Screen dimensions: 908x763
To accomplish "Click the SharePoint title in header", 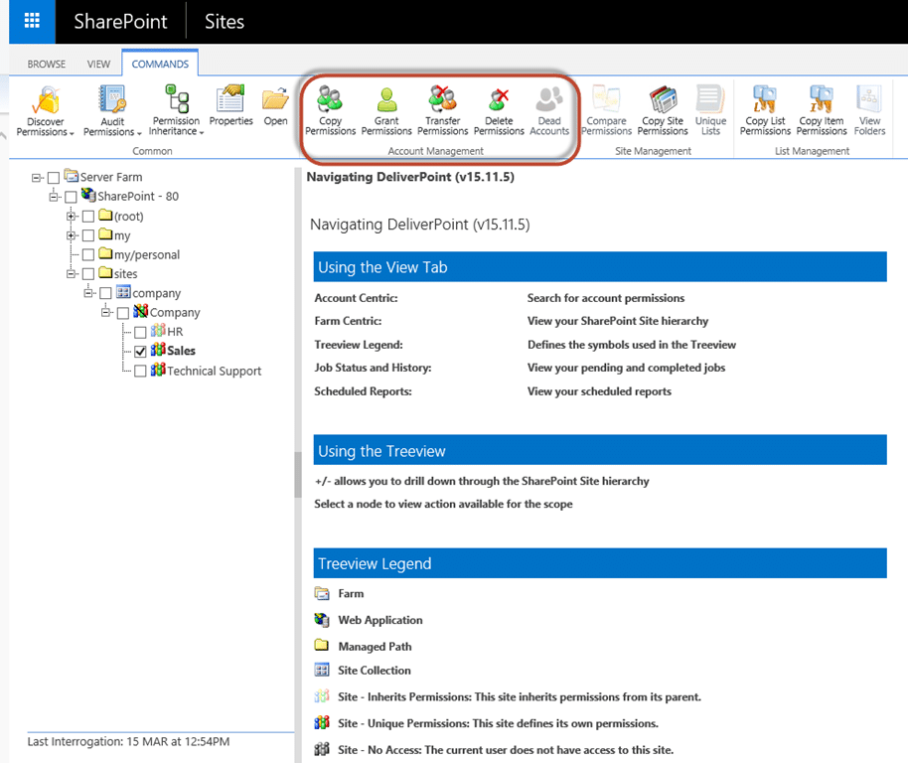I will coord(120,22).
